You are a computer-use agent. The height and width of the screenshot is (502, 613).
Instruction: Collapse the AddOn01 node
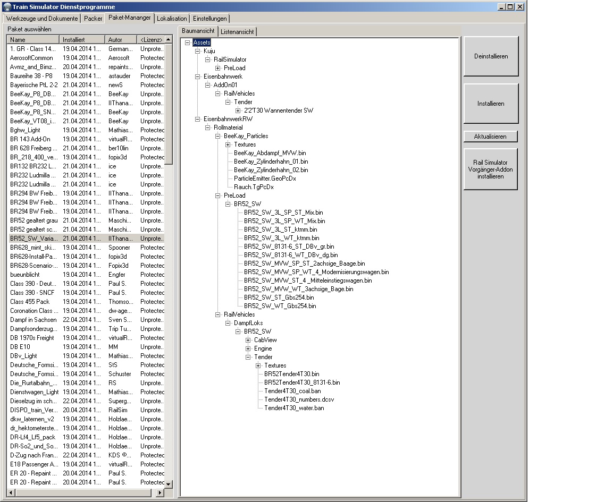(x=207, y=85)
